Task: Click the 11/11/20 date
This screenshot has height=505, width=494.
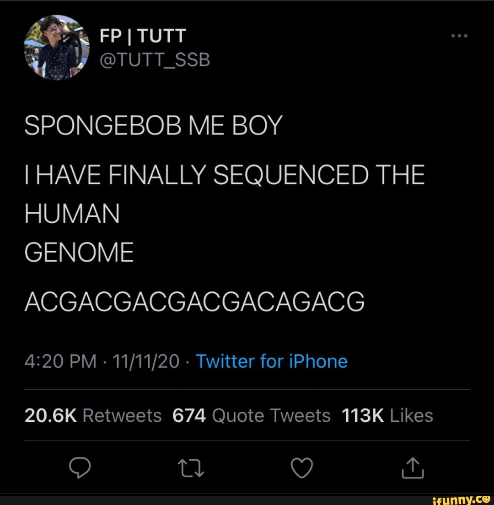Action: pos(146,361)
